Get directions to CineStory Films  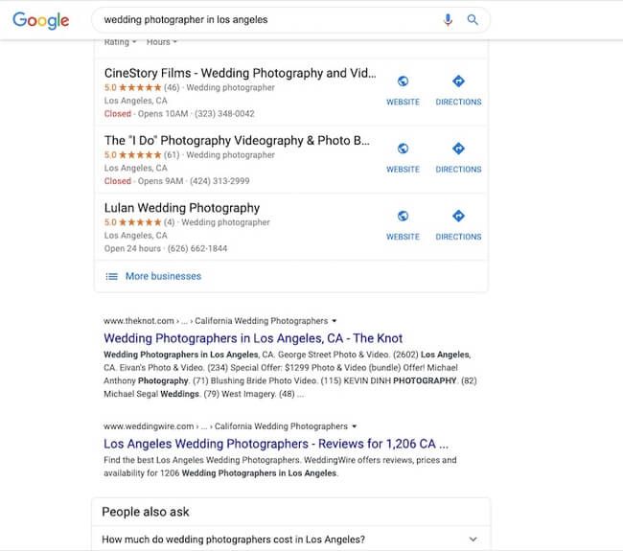pyautogui.click(x=458, y=82)
